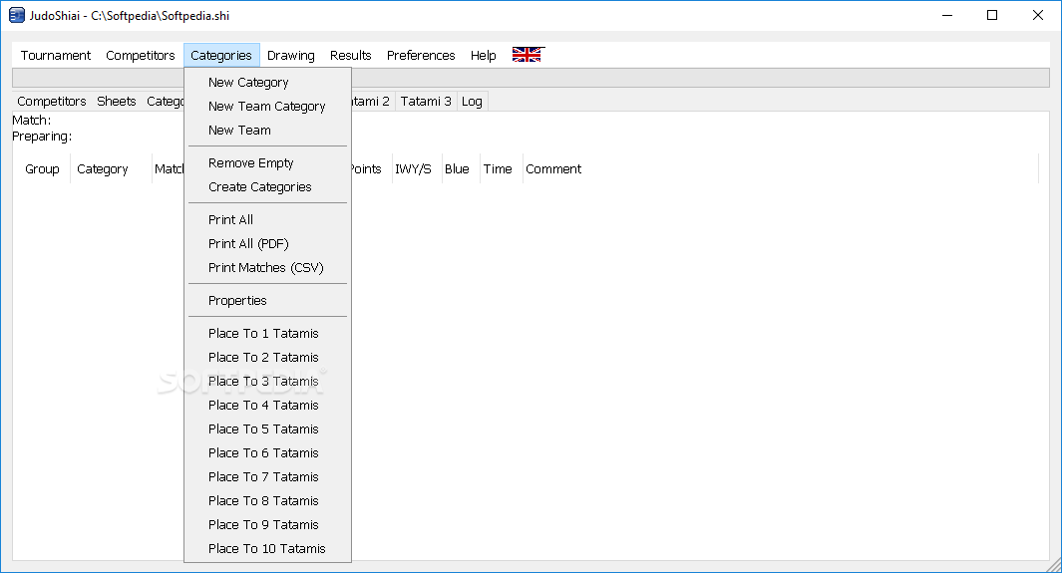Click the Group column header
1062x573 pixels.
click(42, 169)
